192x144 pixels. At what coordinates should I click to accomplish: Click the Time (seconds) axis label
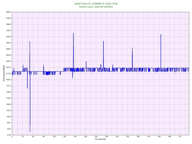(100, 139)
